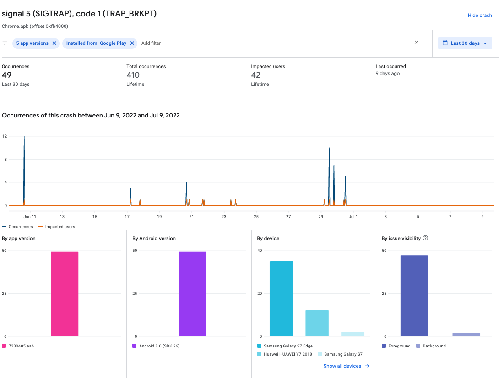
Task: Click the Jun 29 occurrence peak
Action: coord(329,176)
